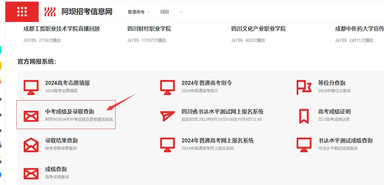Image resolution: width=384 pixels, height=185 pixels.
Task: Click monitor icon beside 2024年普通高考网上报名系统
Action: click(x=168, y=145)
